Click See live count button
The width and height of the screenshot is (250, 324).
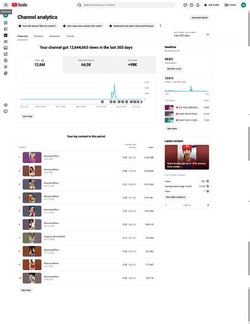[174, 69]
